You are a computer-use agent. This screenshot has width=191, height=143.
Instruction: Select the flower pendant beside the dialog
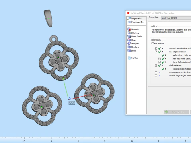pos(94,93)
